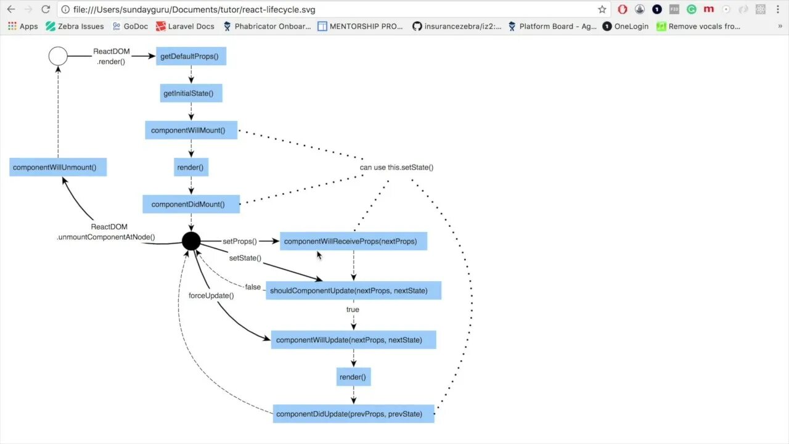Click the shouldComponentUpdate node
The width and height of the screenshot is (789, 444).
tap(353, 290)
